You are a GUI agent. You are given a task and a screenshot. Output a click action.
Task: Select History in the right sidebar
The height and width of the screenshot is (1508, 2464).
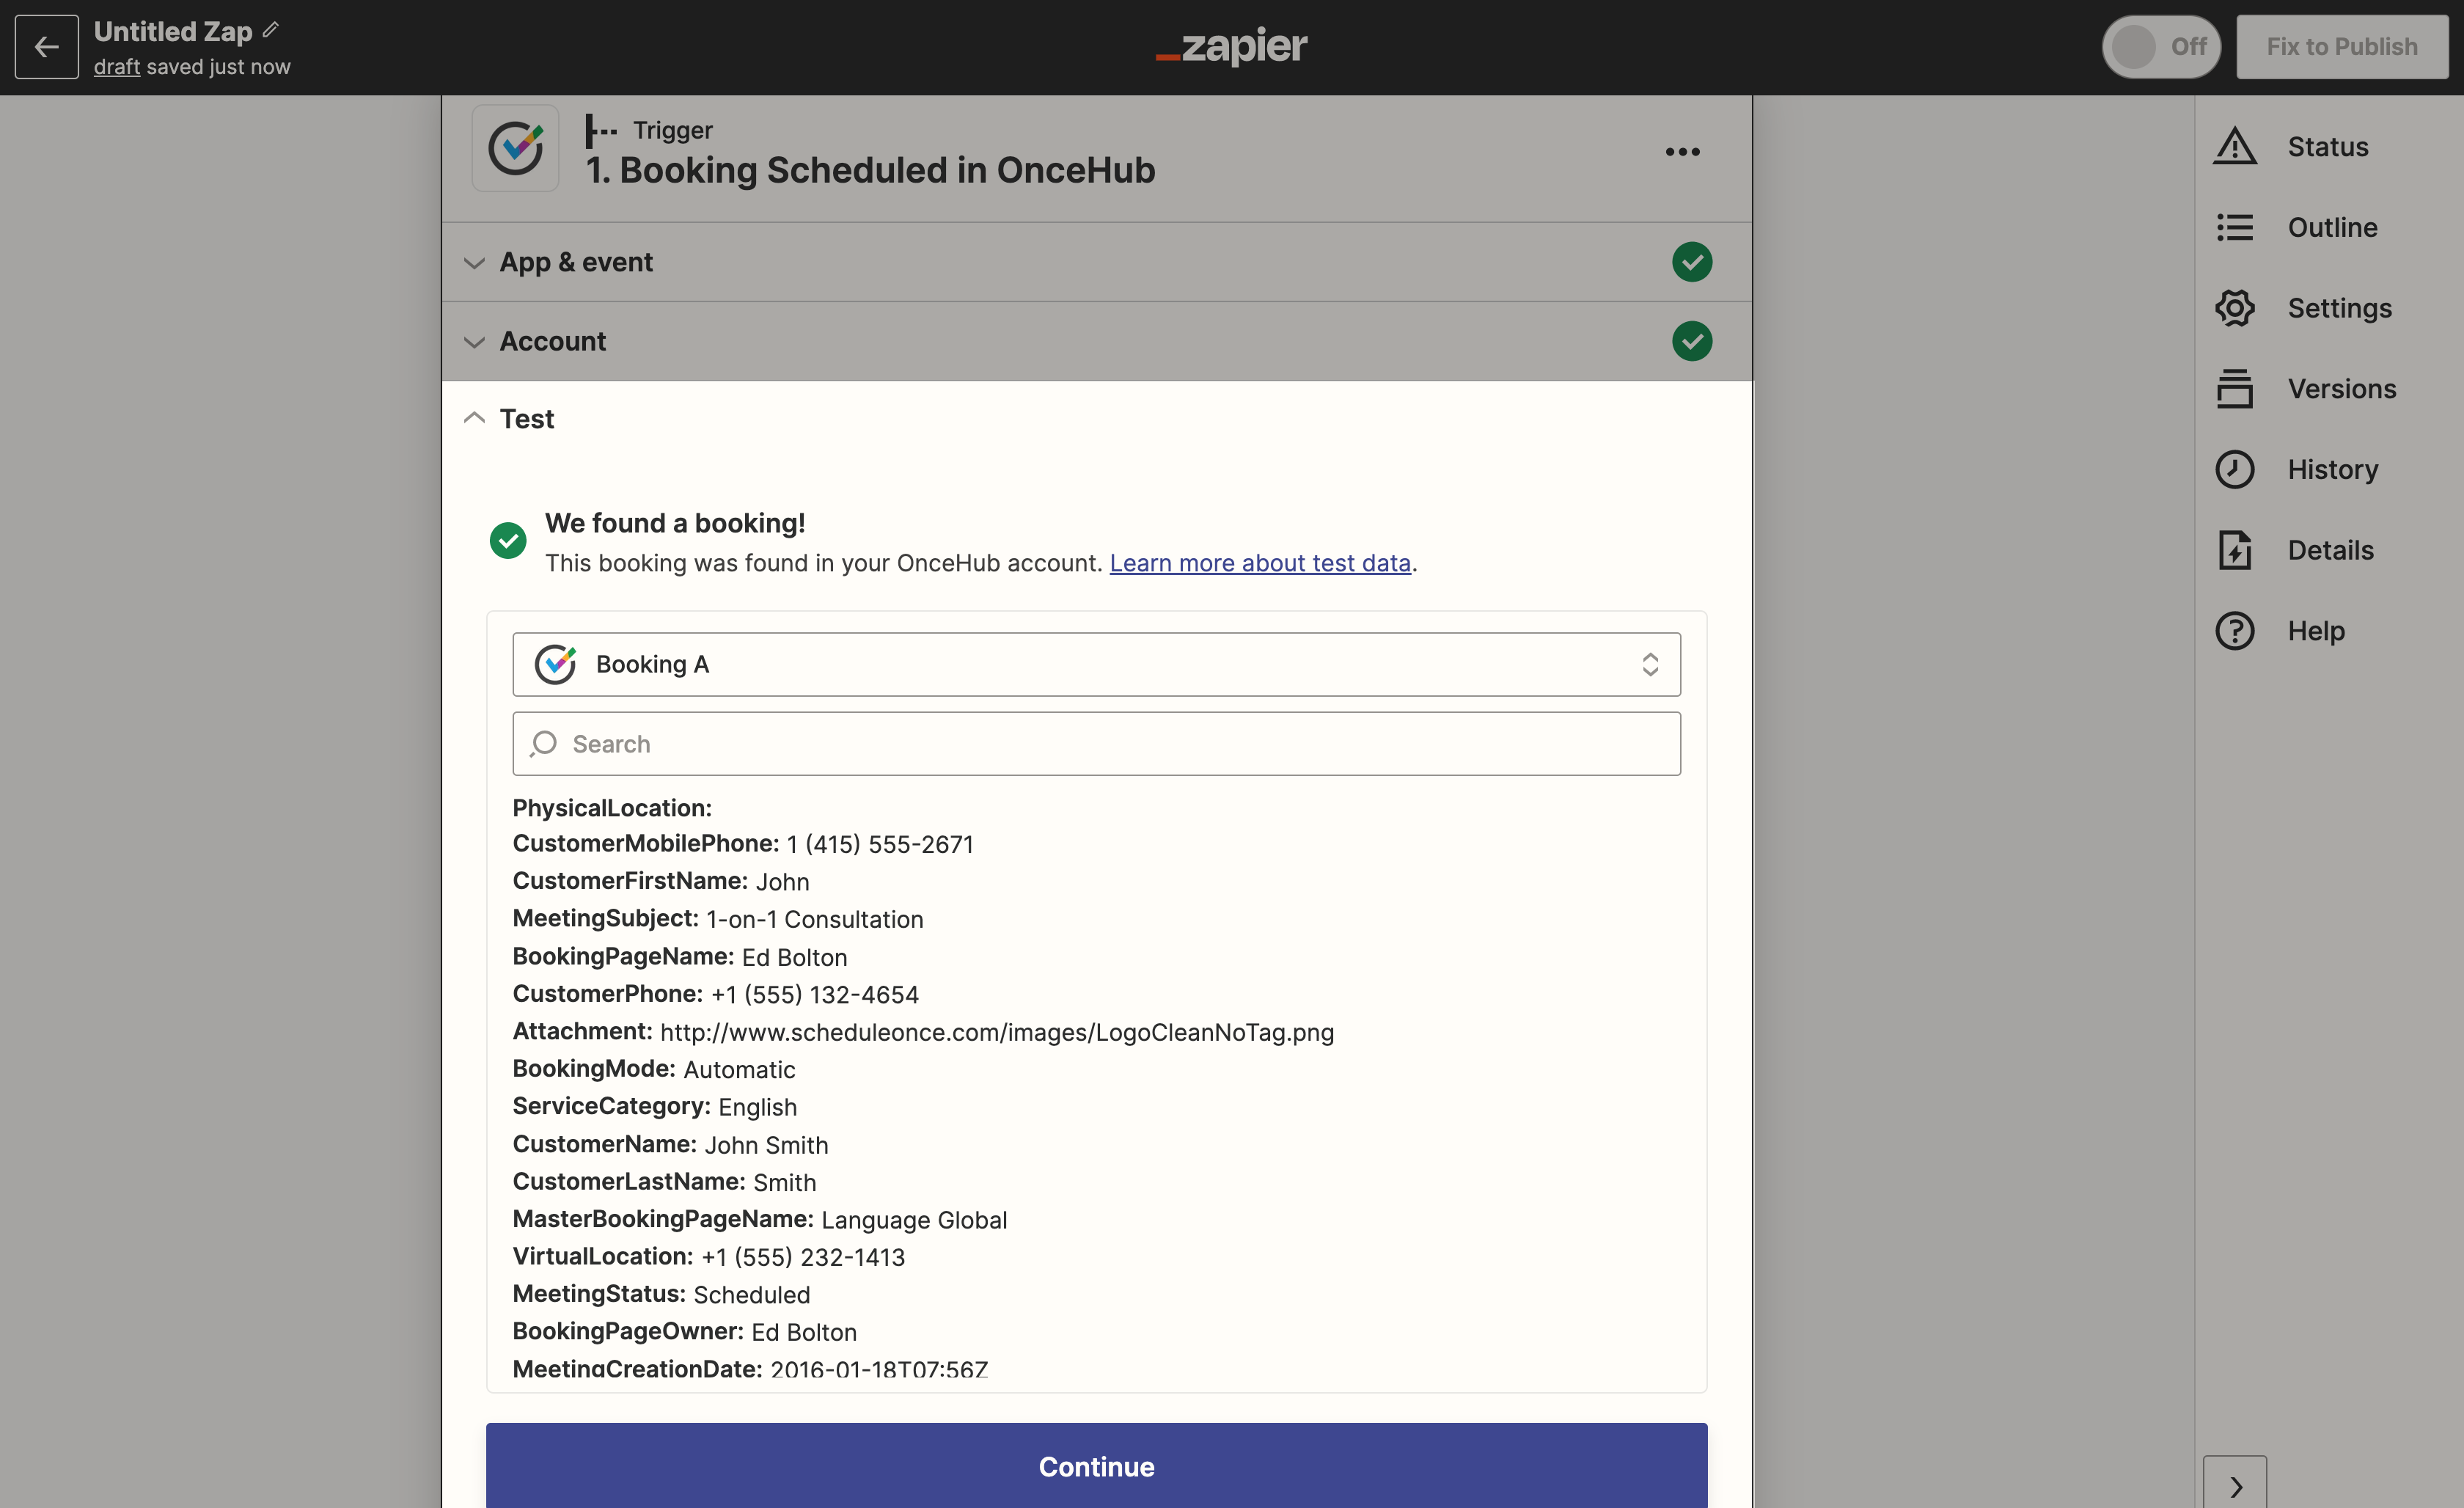(2332, 470)
